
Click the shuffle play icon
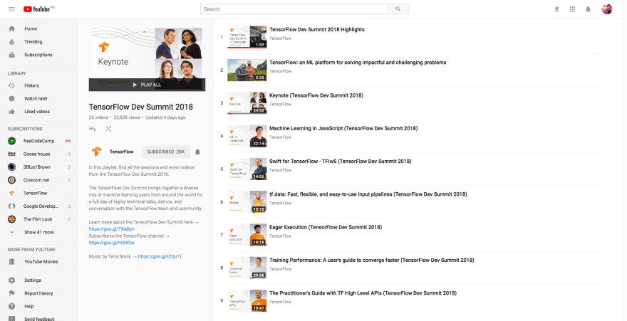[x=108, y=129]
